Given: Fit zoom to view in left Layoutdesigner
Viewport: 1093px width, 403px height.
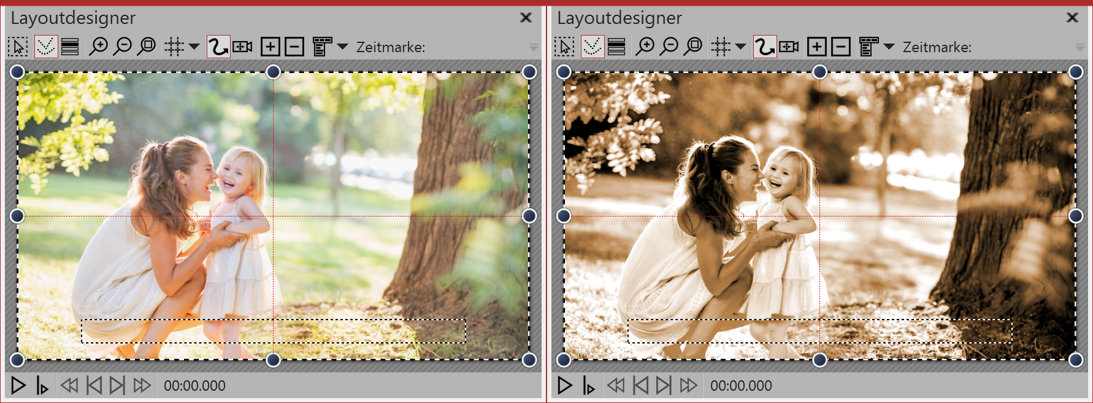Looking at the screenshot, I should pos(147,47).
